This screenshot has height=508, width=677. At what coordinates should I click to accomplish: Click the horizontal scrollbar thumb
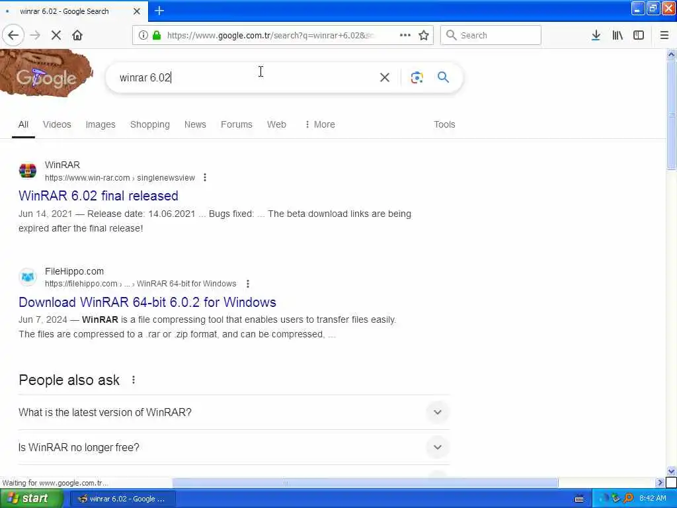point(365,482)
